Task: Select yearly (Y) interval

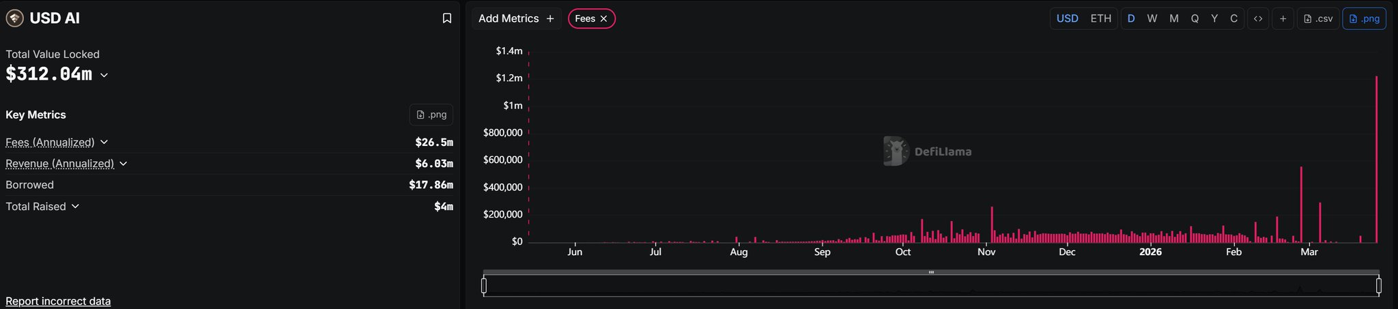Action: pyautogui.click(x=1214, y=19)
